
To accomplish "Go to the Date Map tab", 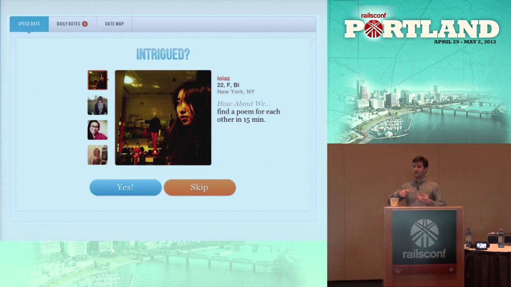I will coord(114,24).
